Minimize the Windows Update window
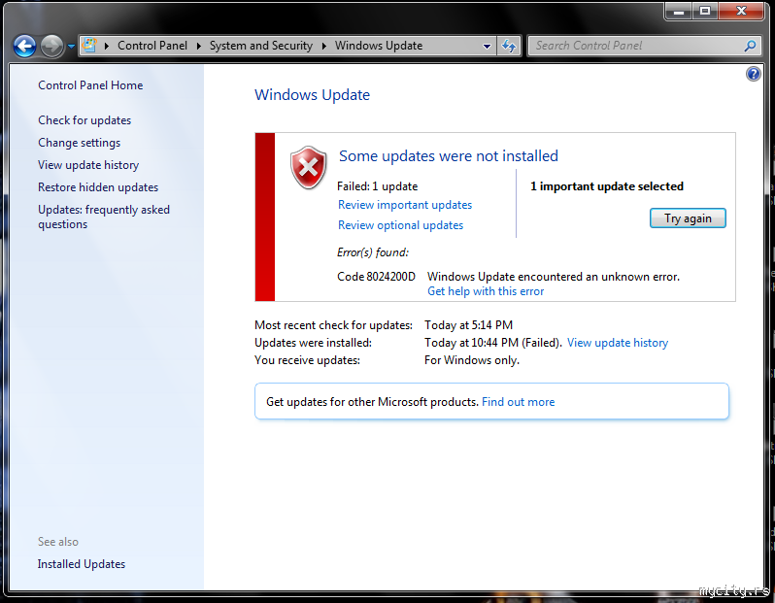Image resolution: width=775 pixels, height=603 pixels. (679, 12)
